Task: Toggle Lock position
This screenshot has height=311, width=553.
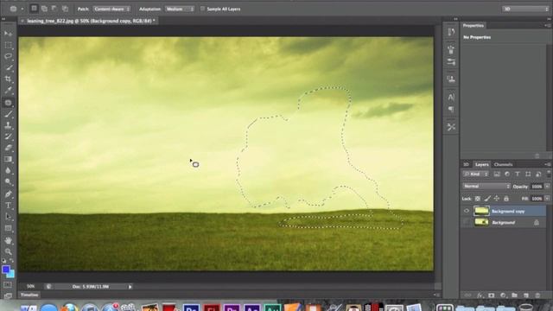Action: (x=497, y=199)
